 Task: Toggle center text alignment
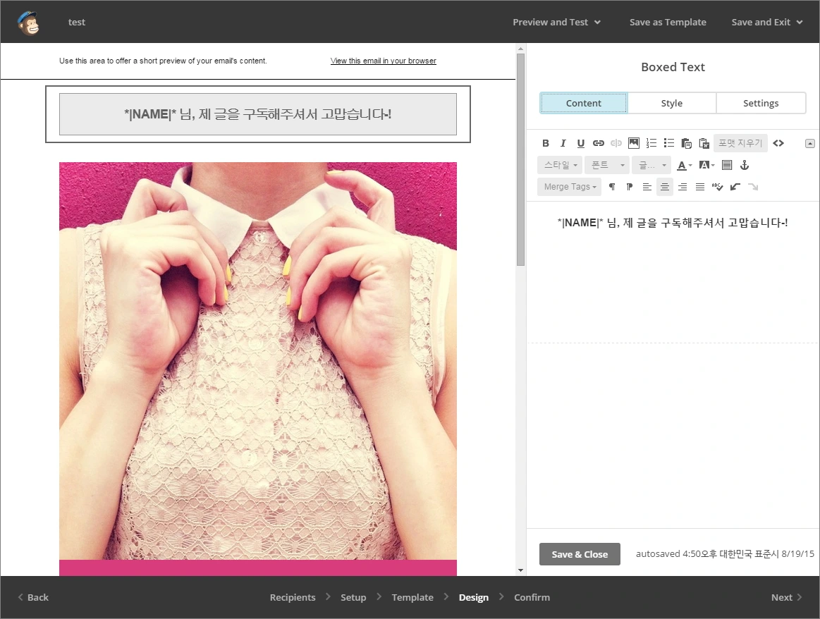tap(665, 187)
